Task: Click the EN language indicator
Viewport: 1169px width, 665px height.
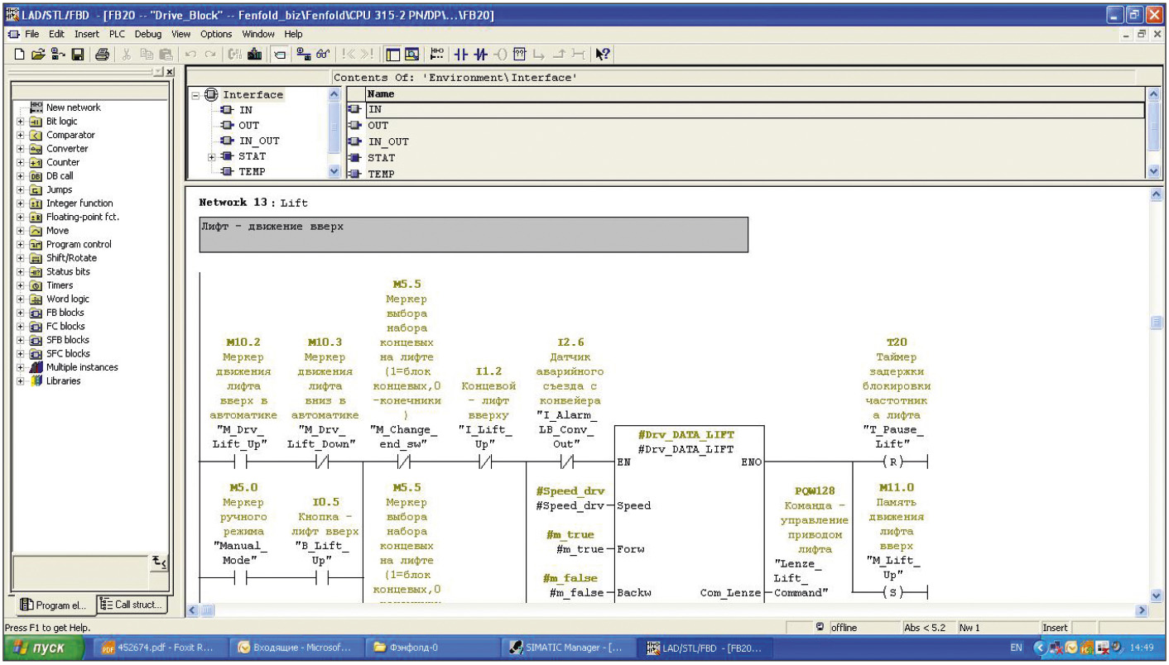Action: point(1016,648)
